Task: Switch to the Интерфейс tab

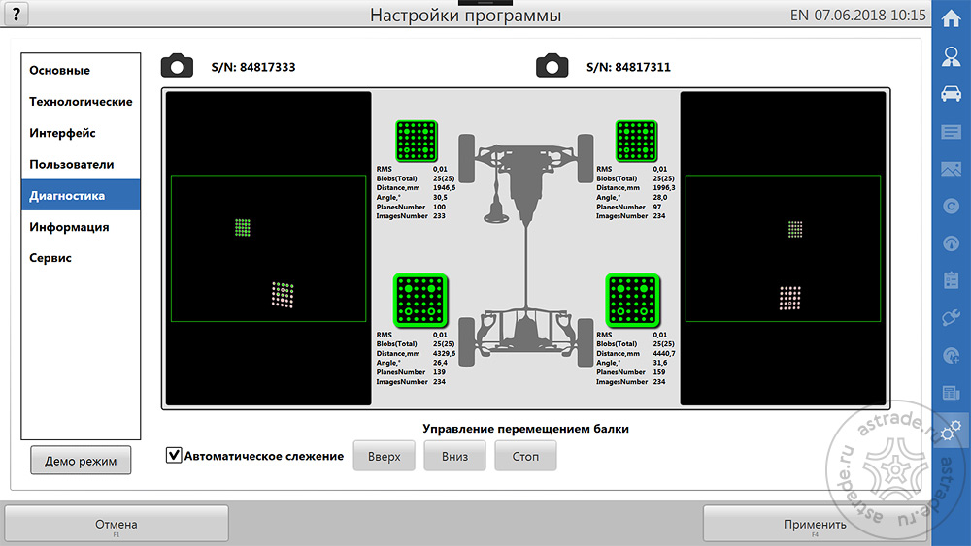Action: point(81,133)
